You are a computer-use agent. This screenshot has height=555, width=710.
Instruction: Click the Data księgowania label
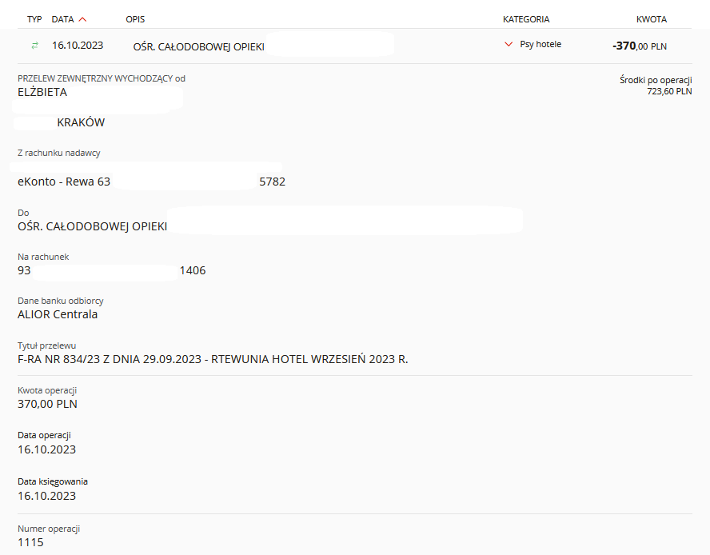click(53, 481)
